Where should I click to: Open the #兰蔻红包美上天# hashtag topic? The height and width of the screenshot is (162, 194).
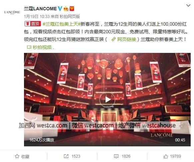point(61,24)
